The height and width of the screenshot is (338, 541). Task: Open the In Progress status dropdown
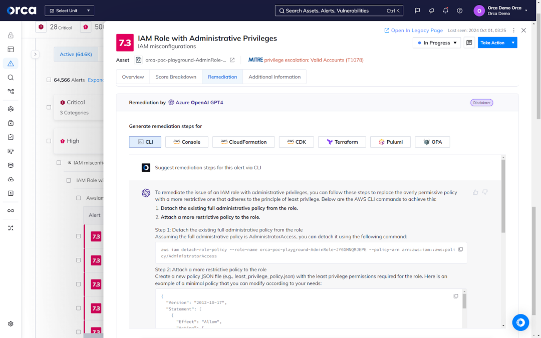point(437,43)
